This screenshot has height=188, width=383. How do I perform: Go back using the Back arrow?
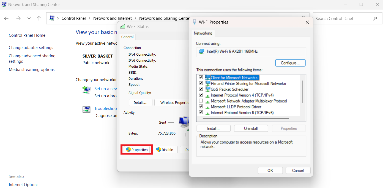pyautogui.click(x=6, y=18)
